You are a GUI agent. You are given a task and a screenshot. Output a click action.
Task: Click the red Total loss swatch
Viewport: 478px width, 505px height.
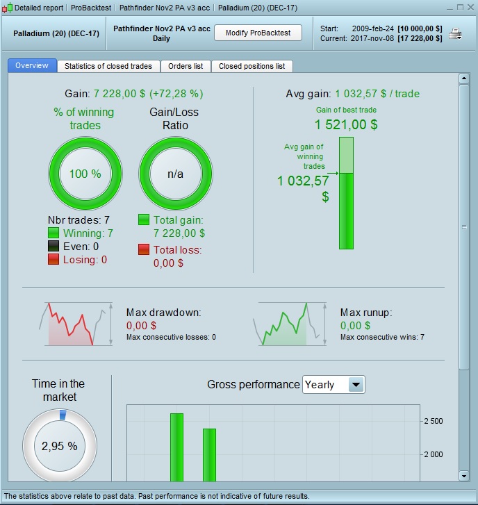click(x=144, y=249)
